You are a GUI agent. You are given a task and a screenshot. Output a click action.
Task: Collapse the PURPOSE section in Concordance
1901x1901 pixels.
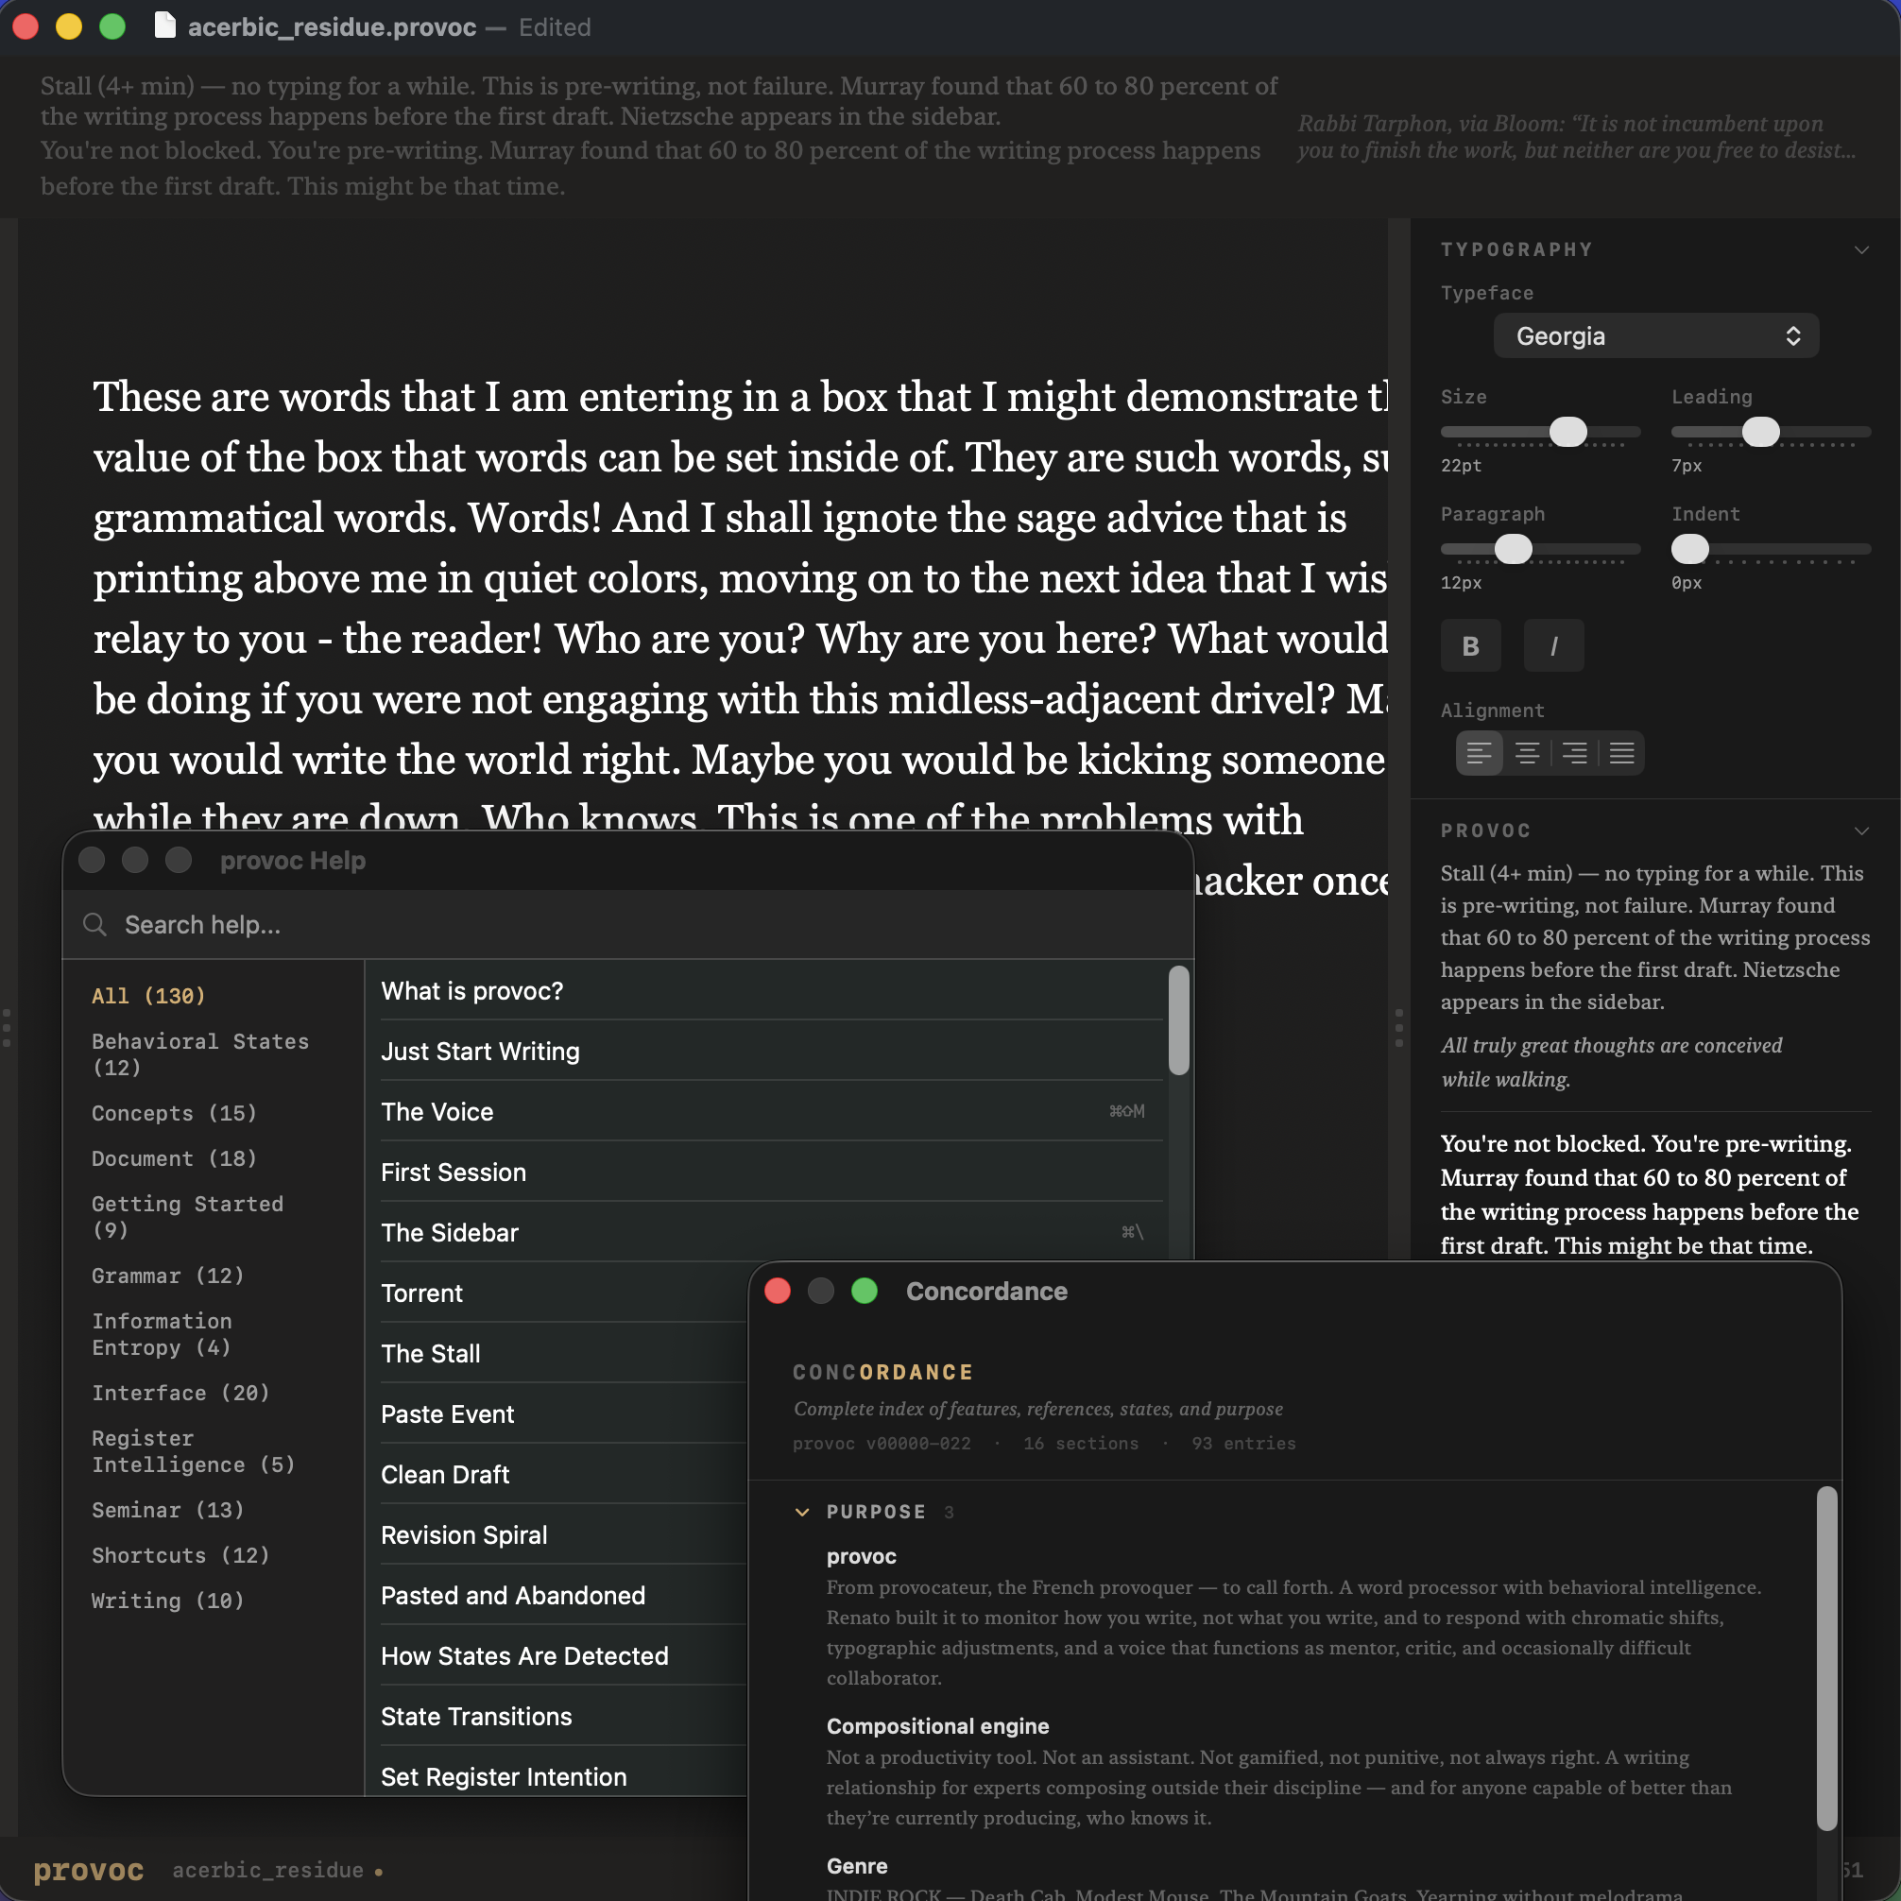803,1513
